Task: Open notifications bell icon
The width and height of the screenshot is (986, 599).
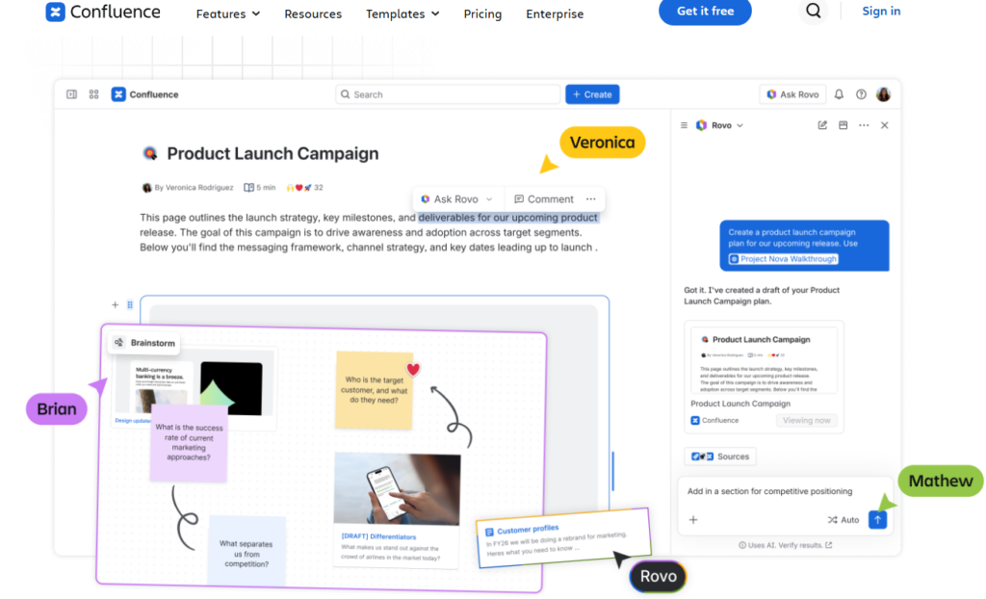Action: pos(839,94)
